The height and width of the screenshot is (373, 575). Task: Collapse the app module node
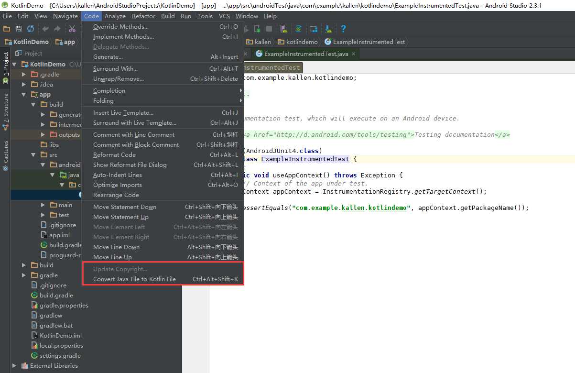[24, 95]
